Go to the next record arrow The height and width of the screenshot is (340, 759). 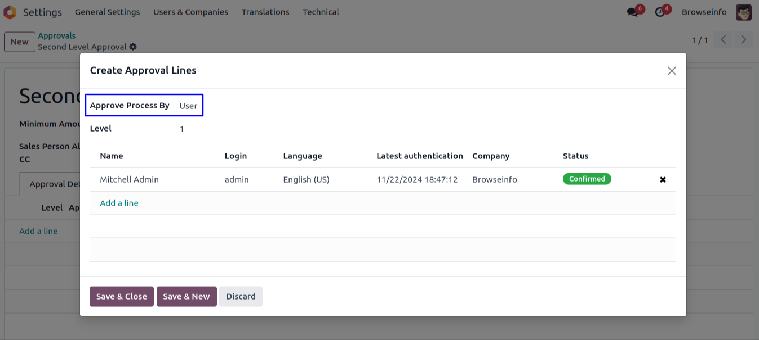744,40
